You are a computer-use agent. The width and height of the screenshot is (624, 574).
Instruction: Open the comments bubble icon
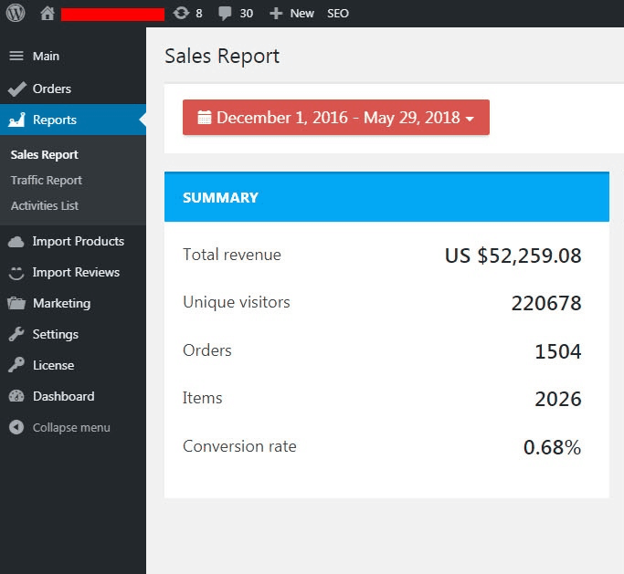[x=226, y=14]
